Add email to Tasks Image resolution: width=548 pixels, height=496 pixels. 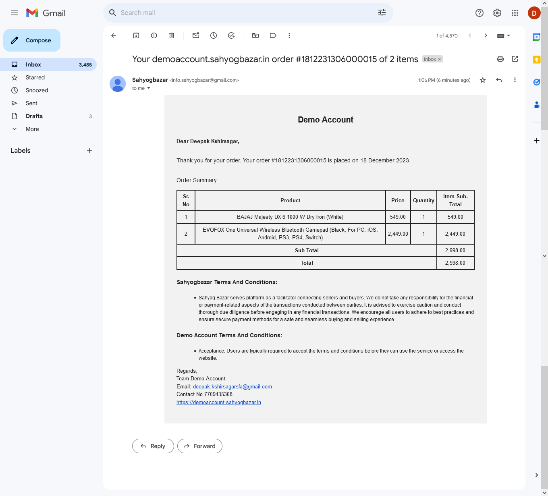point(231,35)
